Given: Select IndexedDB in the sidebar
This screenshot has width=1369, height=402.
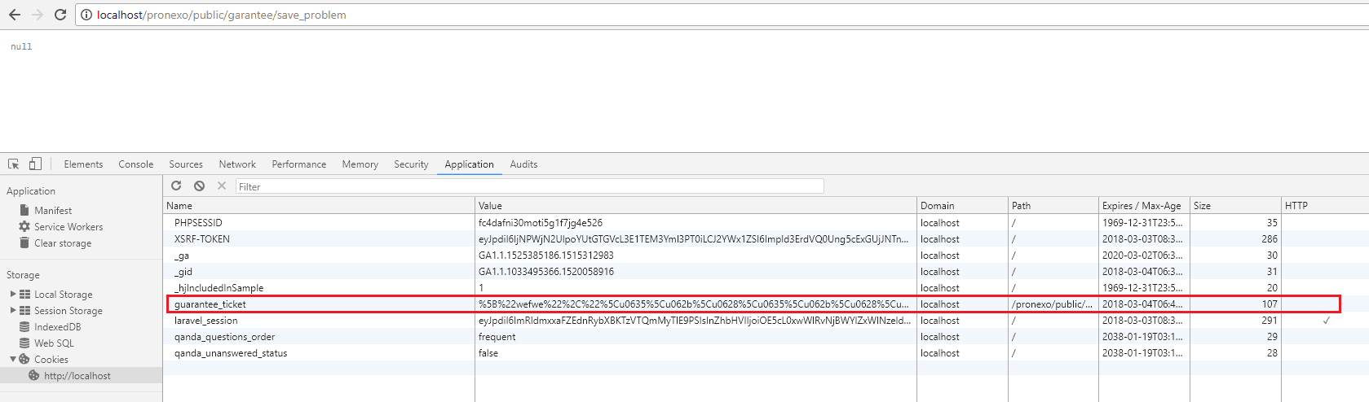Looking at the screenshot, I should point(57,327).
